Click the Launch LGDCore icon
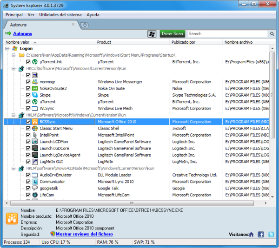 [x=35, y=148]
